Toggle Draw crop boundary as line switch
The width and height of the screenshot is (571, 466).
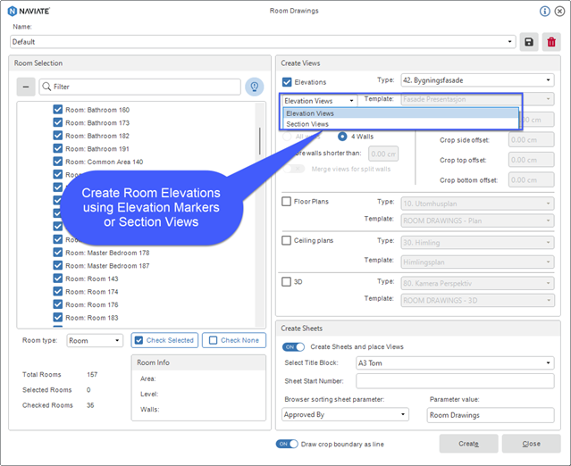click(x=287, y=444)
